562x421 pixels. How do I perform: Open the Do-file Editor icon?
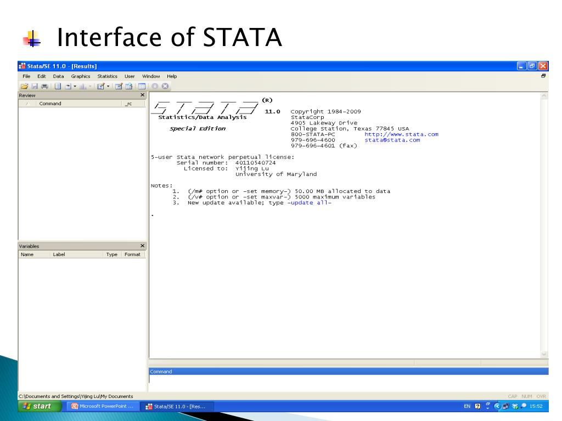[101, 86]
